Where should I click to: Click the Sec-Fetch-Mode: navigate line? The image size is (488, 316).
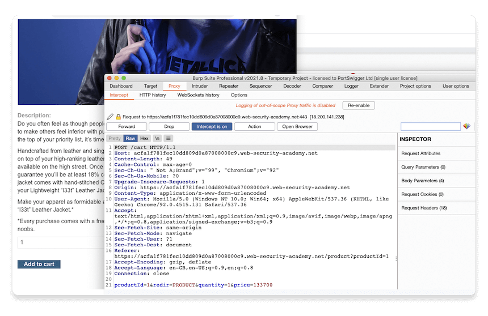click(153, 233)
